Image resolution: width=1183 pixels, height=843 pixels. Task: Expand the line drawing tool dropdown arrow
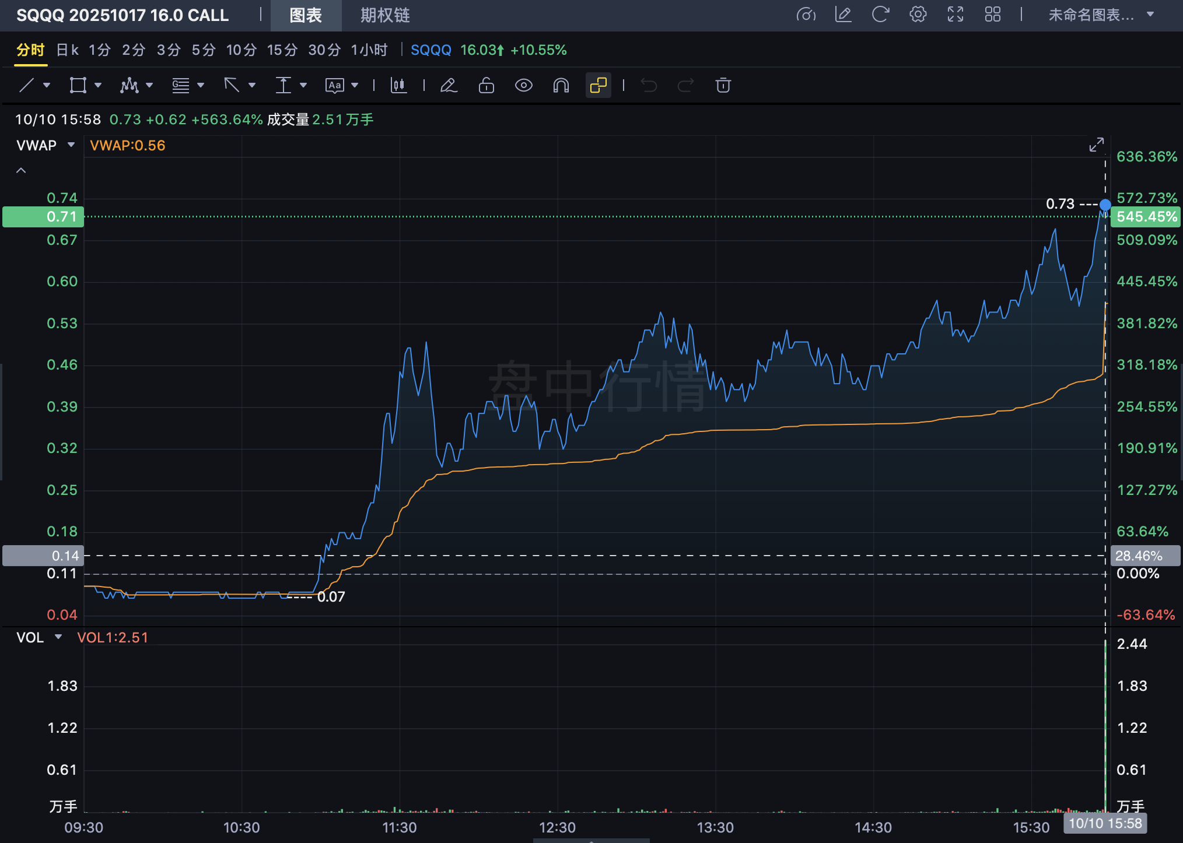point(47,86)
